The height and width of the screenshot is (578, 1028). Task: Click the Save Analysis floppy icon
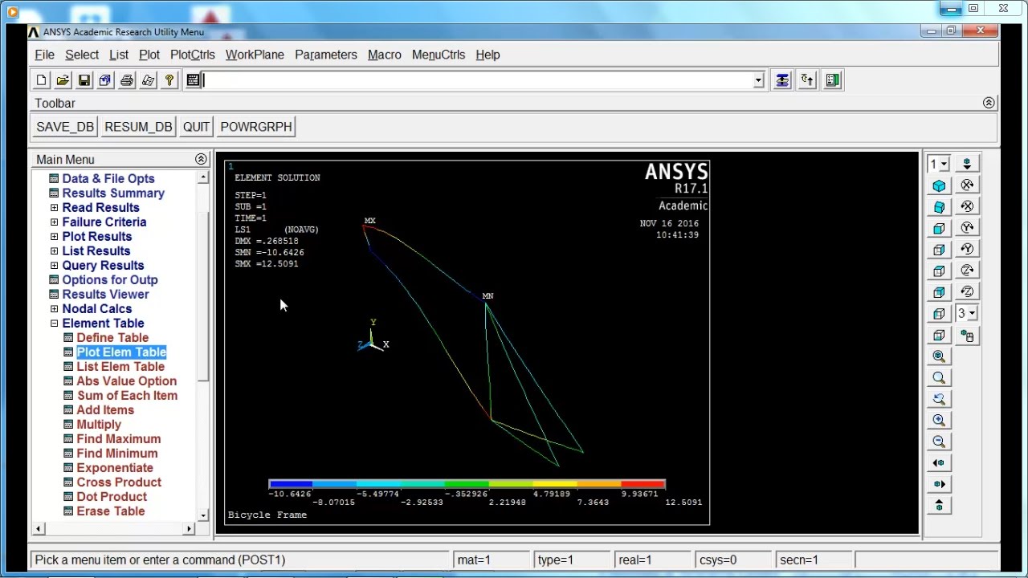tap(84, 80)
